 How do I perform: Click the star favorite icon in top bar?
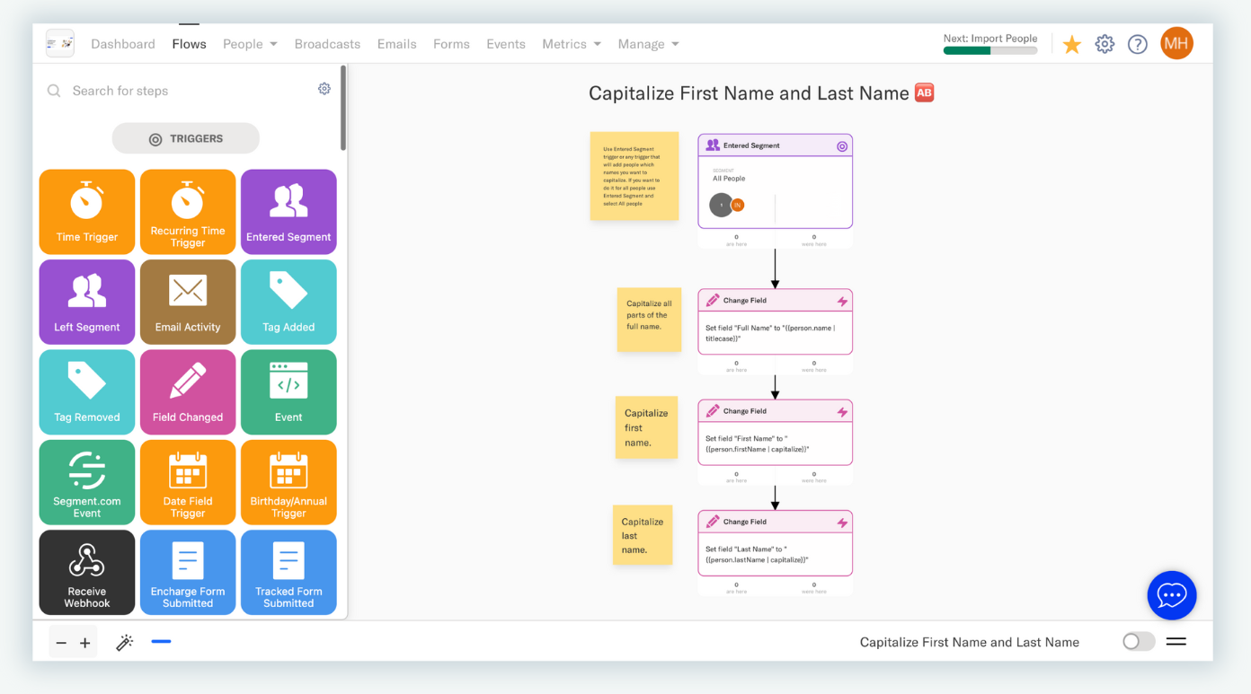1071,43
